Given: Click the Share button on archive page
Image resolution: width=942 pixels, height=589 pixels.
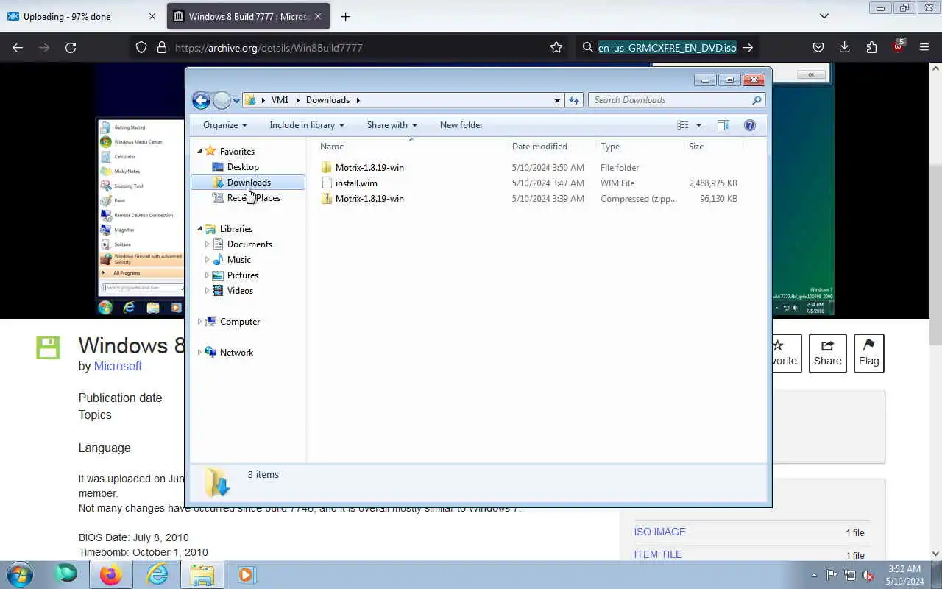Looking at the screenshot, I should pyautogui.click(x=827, y=353).
